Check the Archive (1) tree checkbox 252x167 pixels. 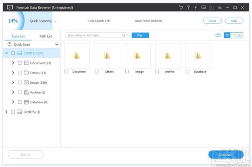tap(20, 92)
